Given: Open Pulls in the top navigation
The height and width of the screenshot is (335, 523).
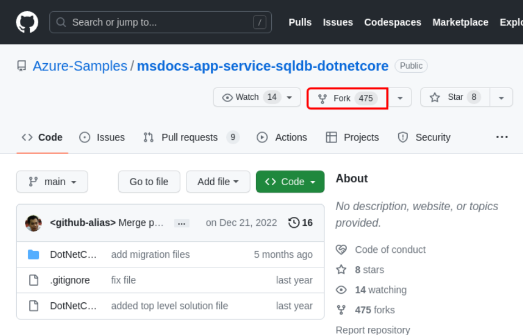Looking at the screenshot, I should pyautogui.click(x=300, y=22).
